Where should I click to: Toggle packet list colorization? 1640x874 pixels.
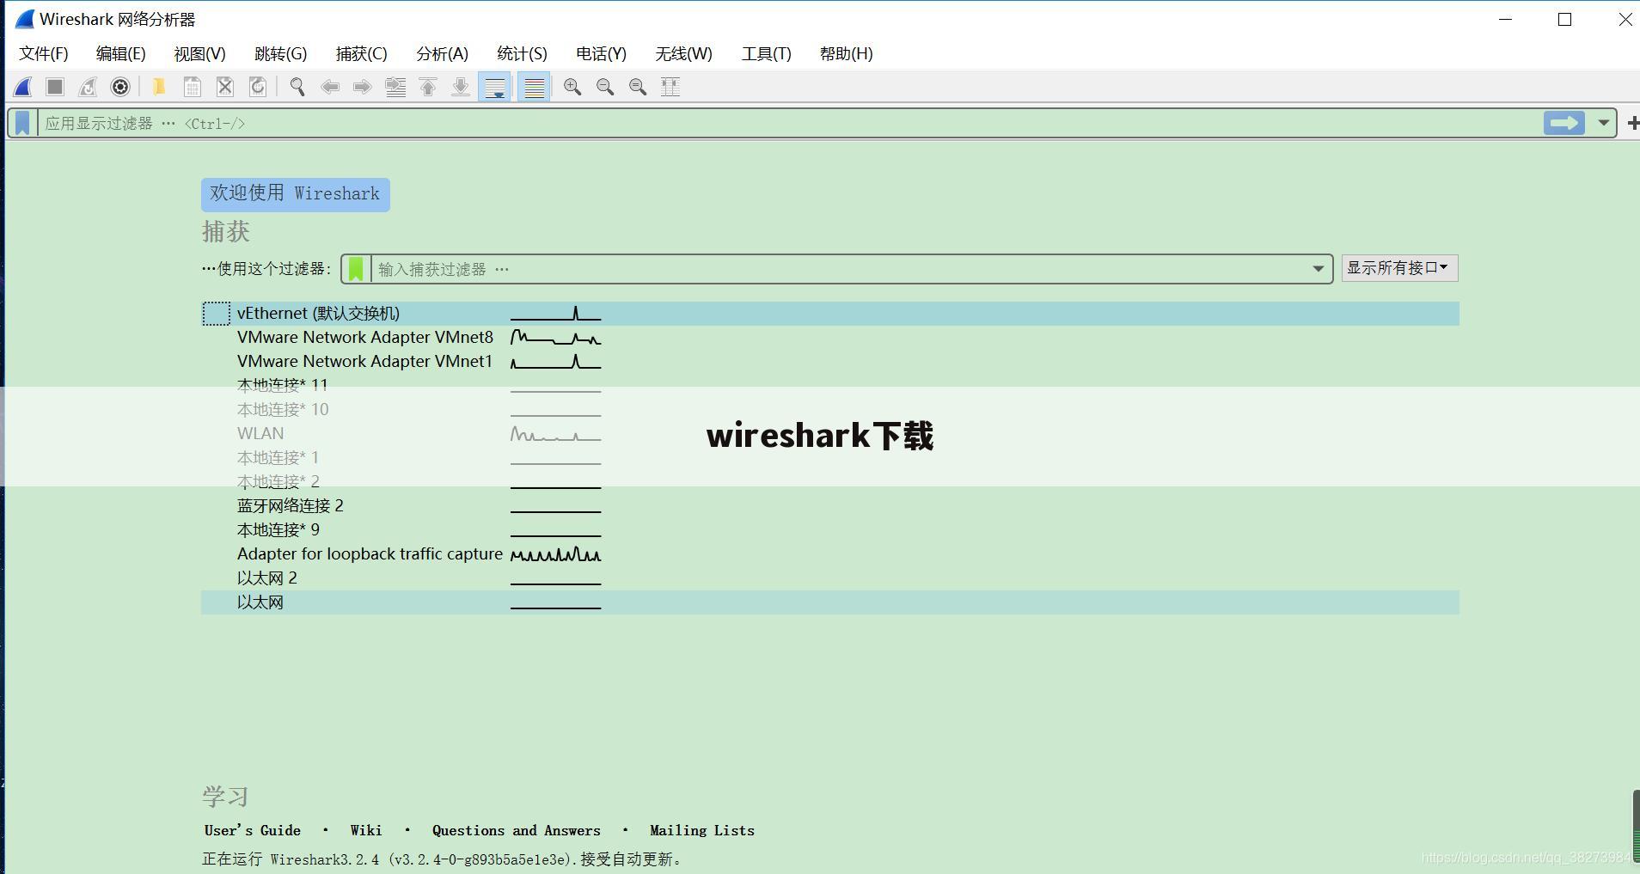pos(535,87)
